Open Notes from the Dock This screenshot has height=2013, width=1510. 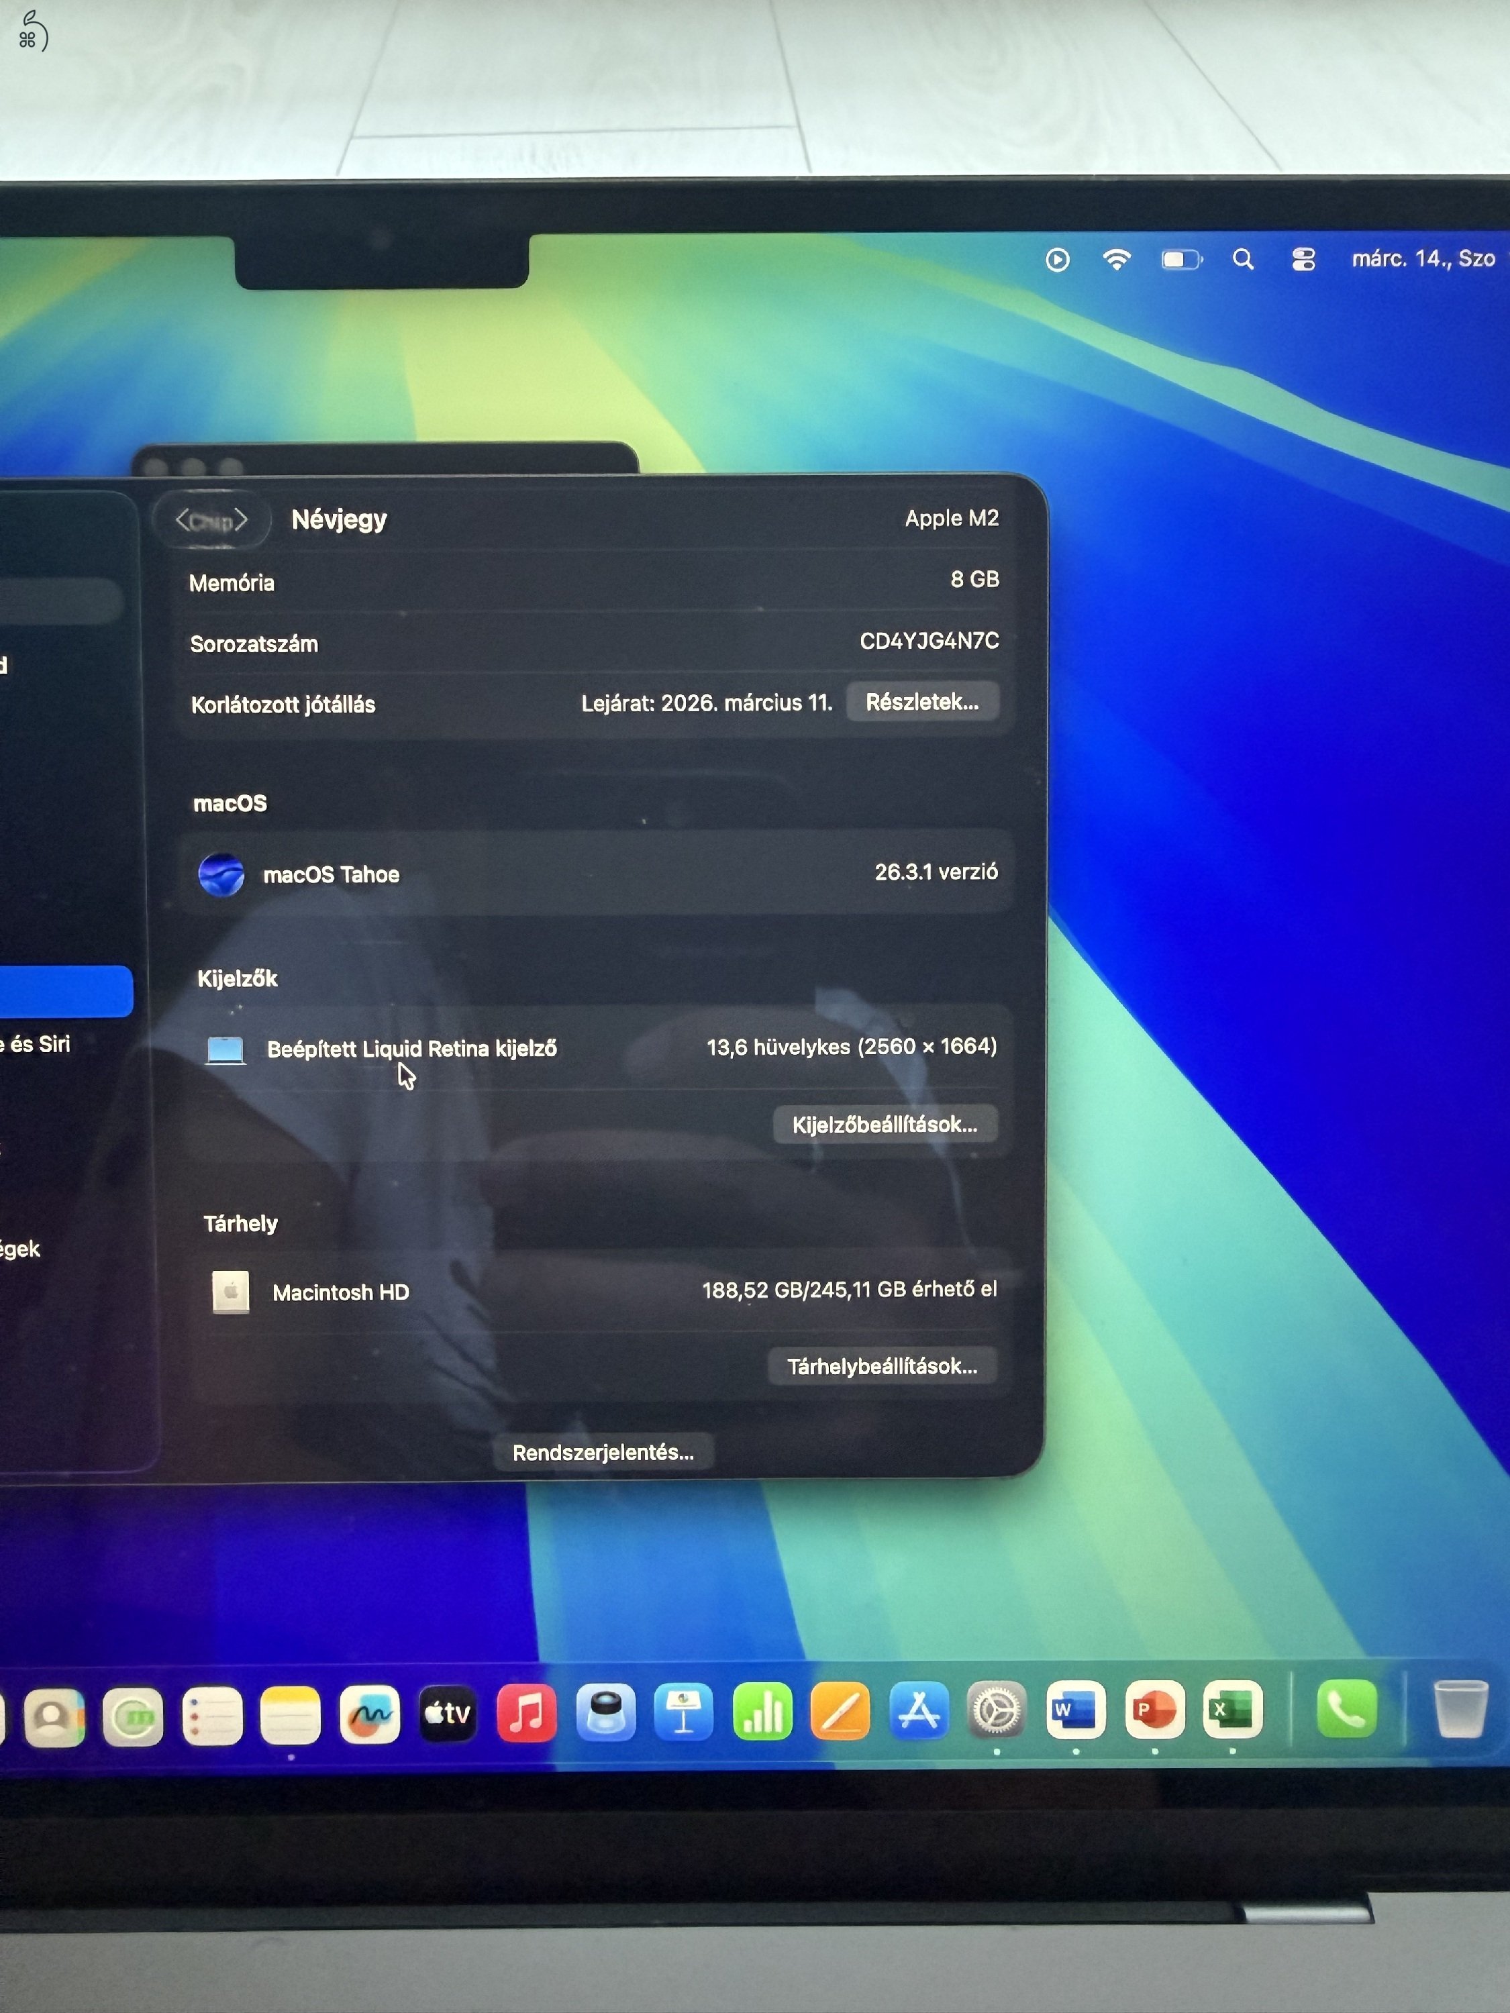(x=291, y=1716)
